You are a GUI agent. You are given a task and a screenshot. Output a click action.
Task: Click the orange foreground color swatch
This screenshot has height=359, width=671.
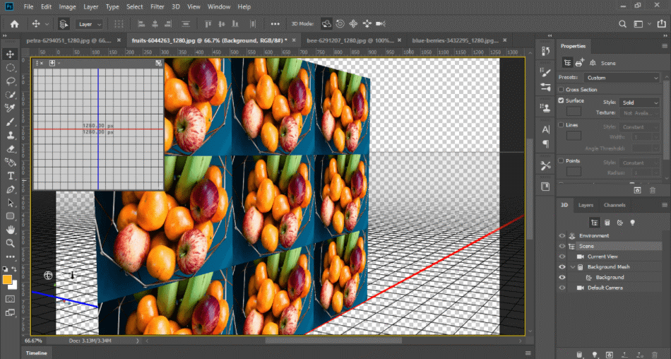point(7,280)
